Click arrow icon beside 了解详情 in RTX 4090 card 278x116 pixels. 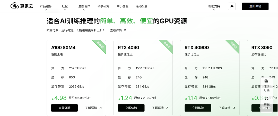tap(167, 108)
